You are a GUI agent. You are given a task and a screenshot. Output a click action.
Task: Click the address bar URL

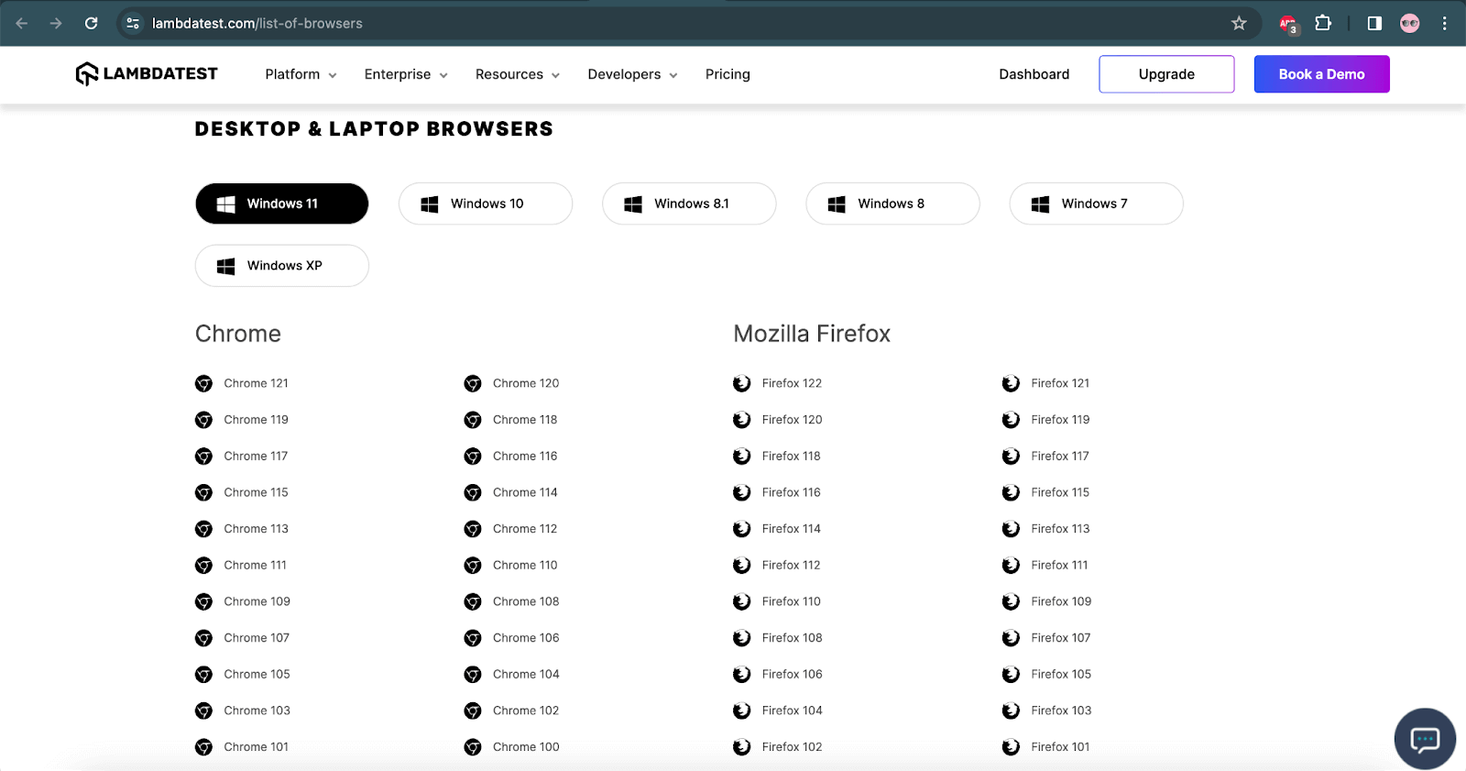click(x=257, y=24)
